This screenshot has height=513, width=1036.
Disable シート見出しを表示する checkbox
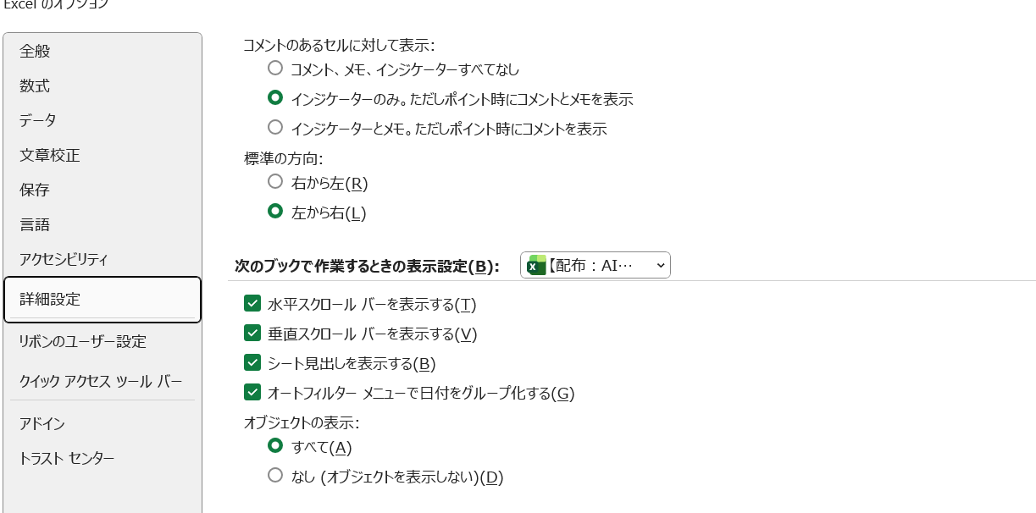click(x=252, y=363)
